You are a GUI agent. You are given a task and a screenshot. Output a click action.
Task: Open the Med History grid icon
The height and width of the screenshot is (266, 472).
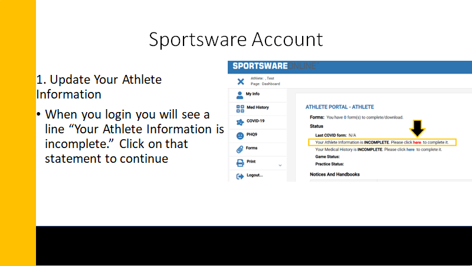point(240,109)
